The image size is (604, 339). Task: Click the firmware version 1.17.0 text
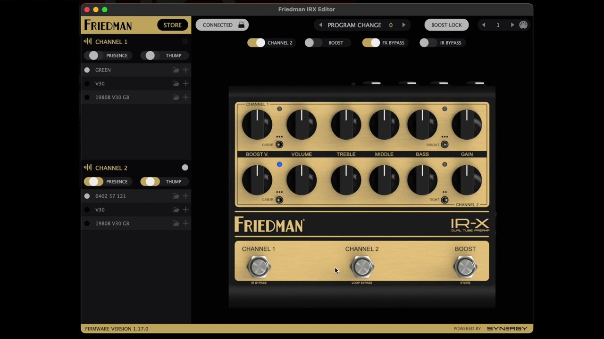point(117,329)
